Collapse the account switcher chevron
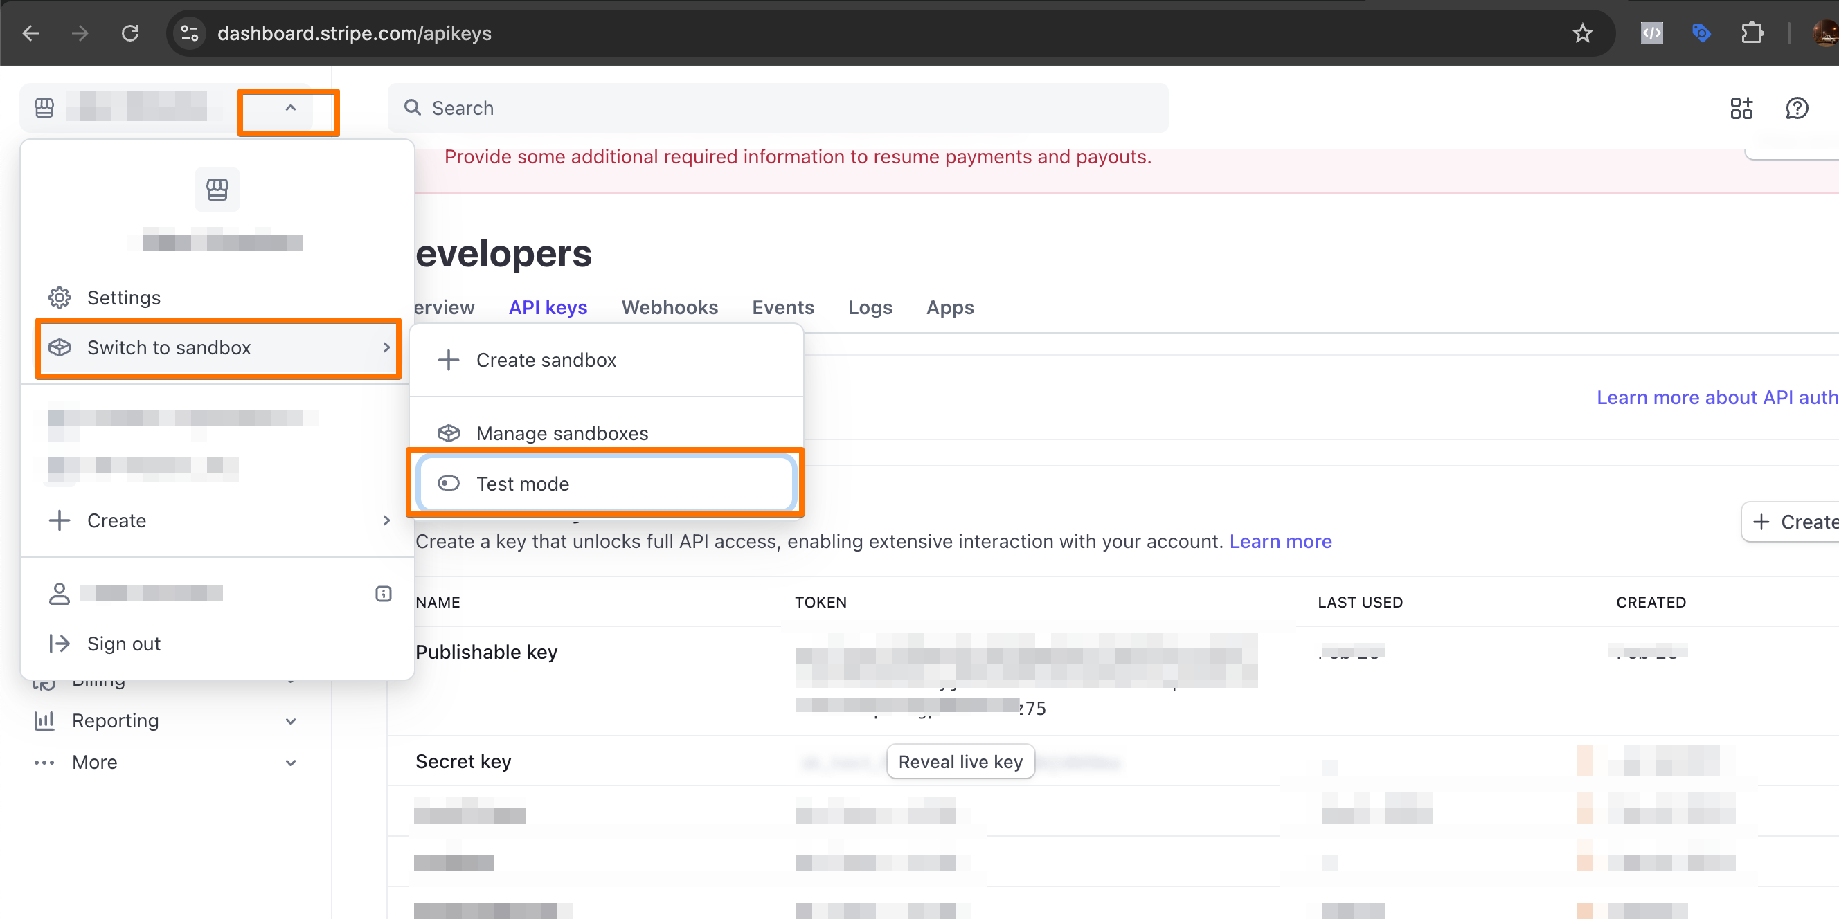This screenshot has width=1839, height=919. click(290, 109)
